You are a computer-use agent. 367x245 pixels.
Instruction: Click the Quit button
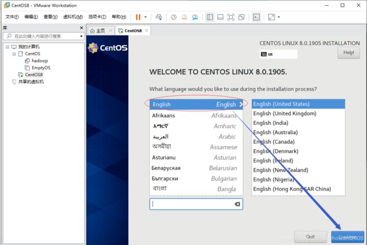click(311, 237)
